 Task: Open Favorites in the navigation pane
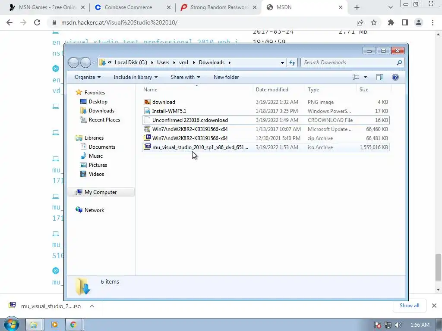click(x=90, y=93)
